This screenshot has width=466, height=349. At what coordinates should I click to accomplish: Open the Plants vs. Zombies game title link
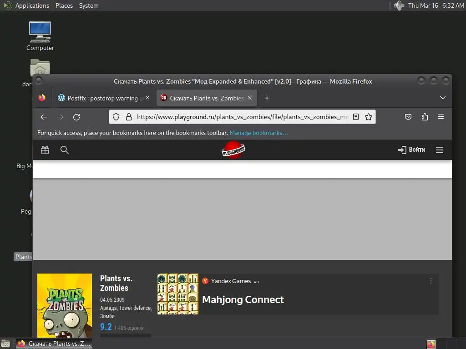pos(116,283)
